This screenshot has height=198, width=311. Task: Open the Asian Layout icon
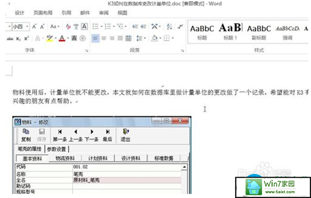[154, 26]
